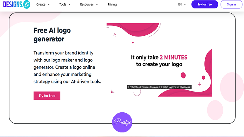Click the video caption subtitle bar
This screenshot has width=244, height=137.
(159, 87)
